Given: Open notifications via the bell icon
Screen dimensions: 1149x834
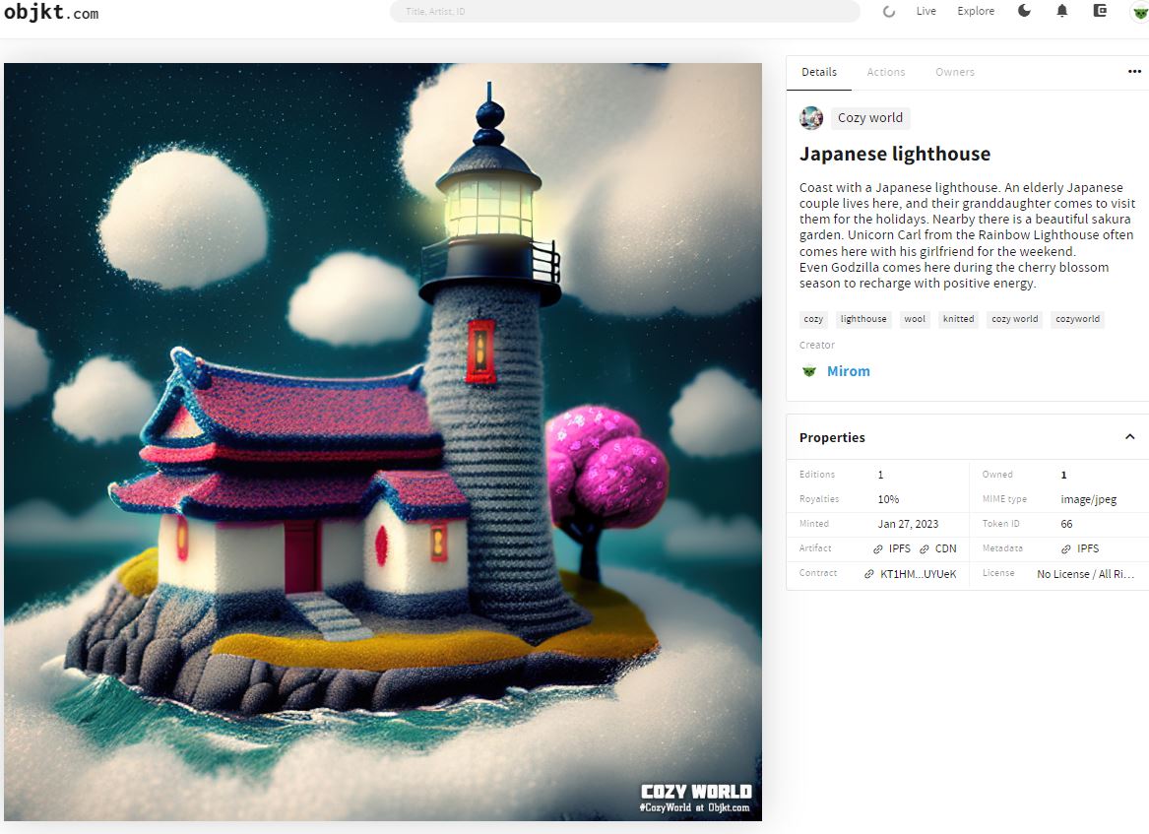Looking at the screenshot, I should point(1061,11).
